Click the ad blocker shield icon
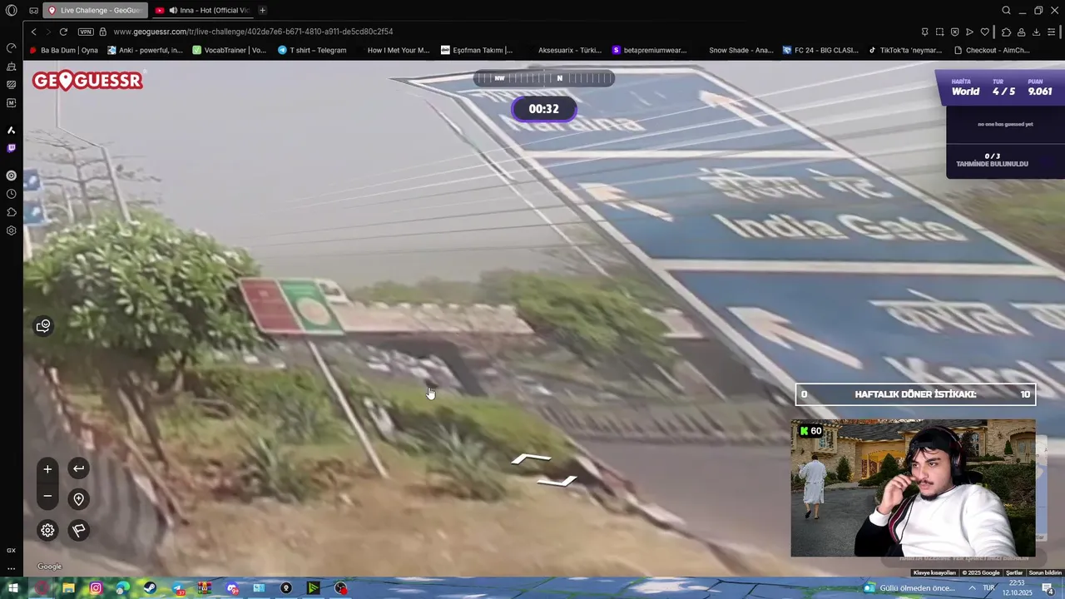The width and height of the screenshot is (1065, 599). coord(954,32)
